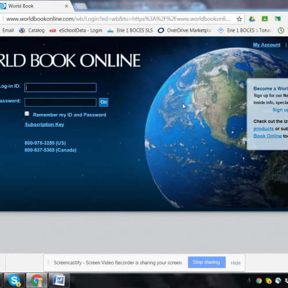Open the Subscription Key link
This screenshot has height=288, width=288.
44,124
